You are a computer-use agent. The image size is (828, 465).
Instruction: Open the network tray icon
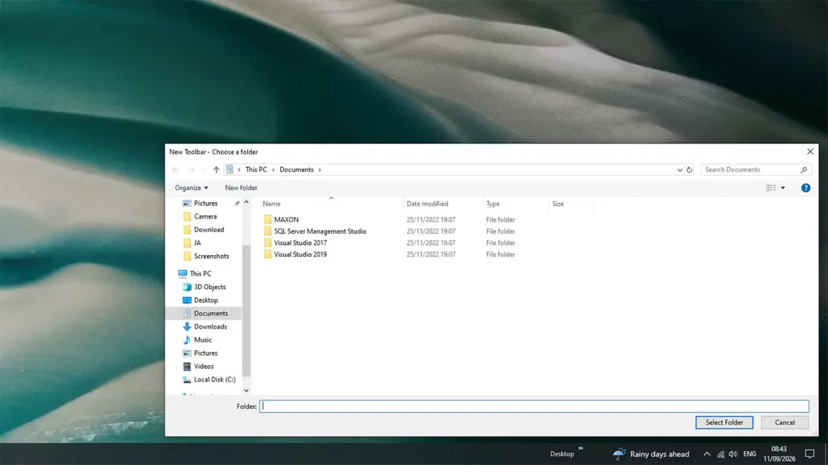pyautogui.click(x=720, y=455)
